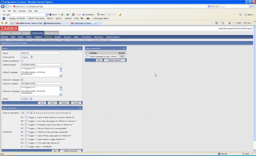Check condition (B) Low free disk space
Screen dimensions: 256x156
coord(26,121)
